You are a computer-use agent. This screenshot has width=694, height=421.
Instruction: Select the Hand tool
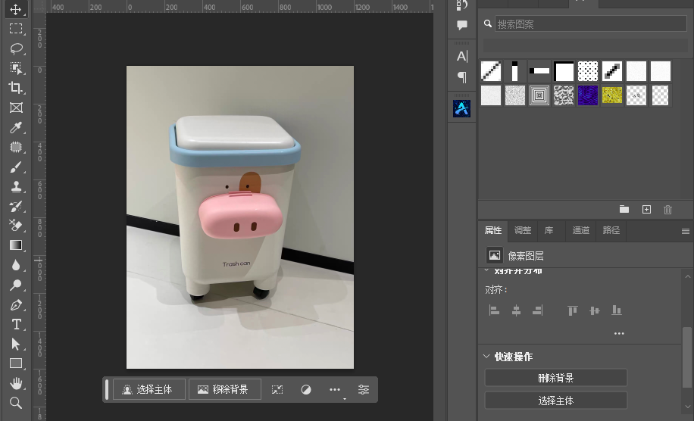[16, 383]
